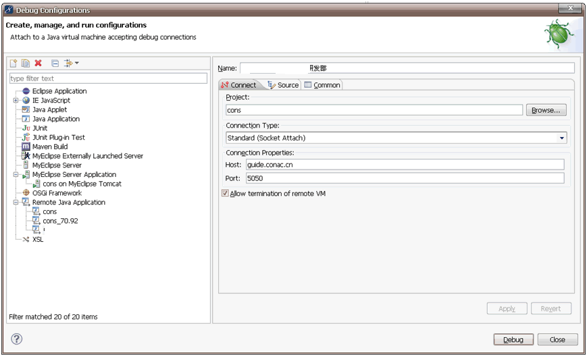Select Java Applet configuration type
Screen dimensions: 587x356
(50, 109)
